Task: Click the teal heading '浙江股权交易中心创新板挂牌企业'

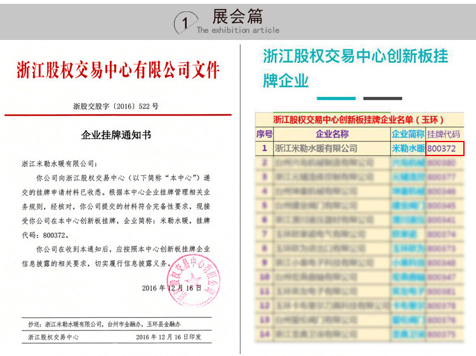Action: tap(355, 68)
